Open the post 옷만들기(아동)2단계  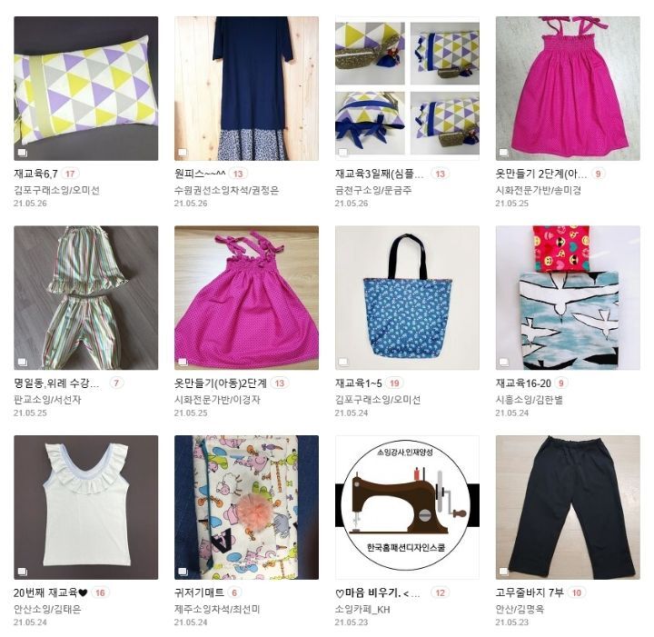[x=220, y=383]
